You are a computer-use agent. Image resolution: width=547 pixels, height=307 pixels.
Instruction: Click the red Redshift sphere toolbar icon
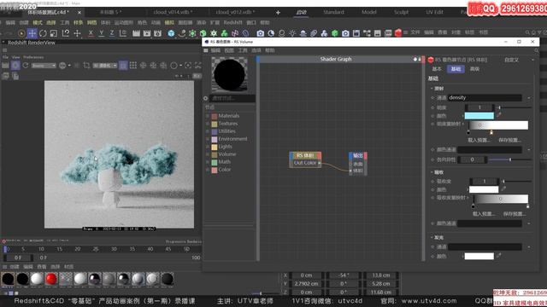(398, 32)
